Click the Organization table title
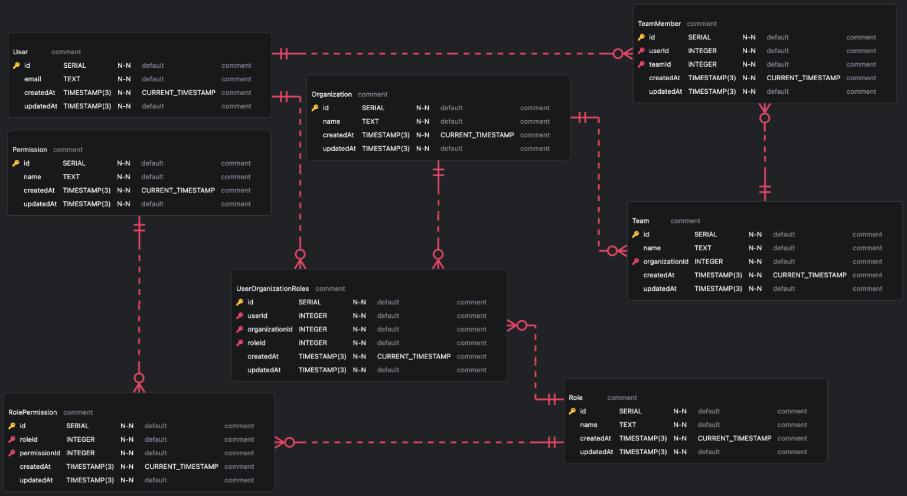This screenshot has height=496, width=907. click(x=332, y=94)
